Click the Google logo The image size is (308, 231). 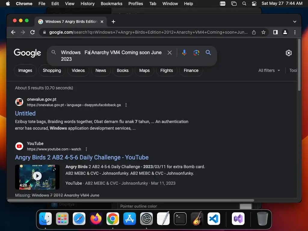27,53
